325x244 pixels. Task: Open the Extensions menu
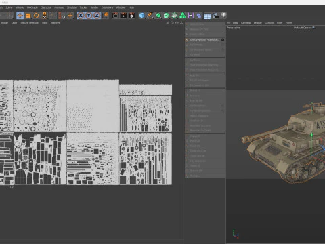(107, 7)
